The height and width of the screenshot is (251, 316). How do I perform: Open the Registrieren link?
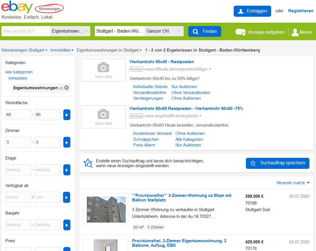(301, 11)
